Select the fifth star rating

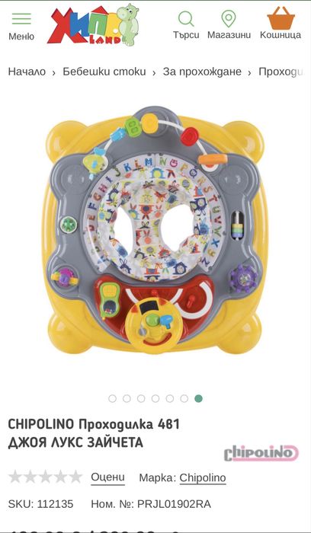[x=75, y=477]
